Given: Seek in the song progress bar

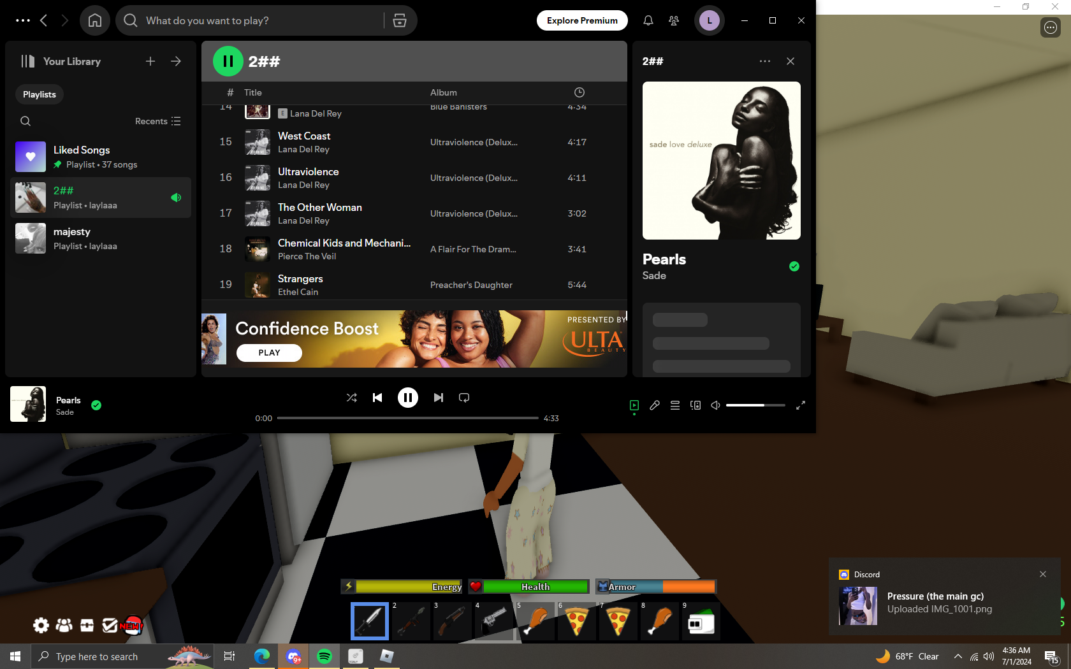Looking at the screenshot, I should [408, 418].
